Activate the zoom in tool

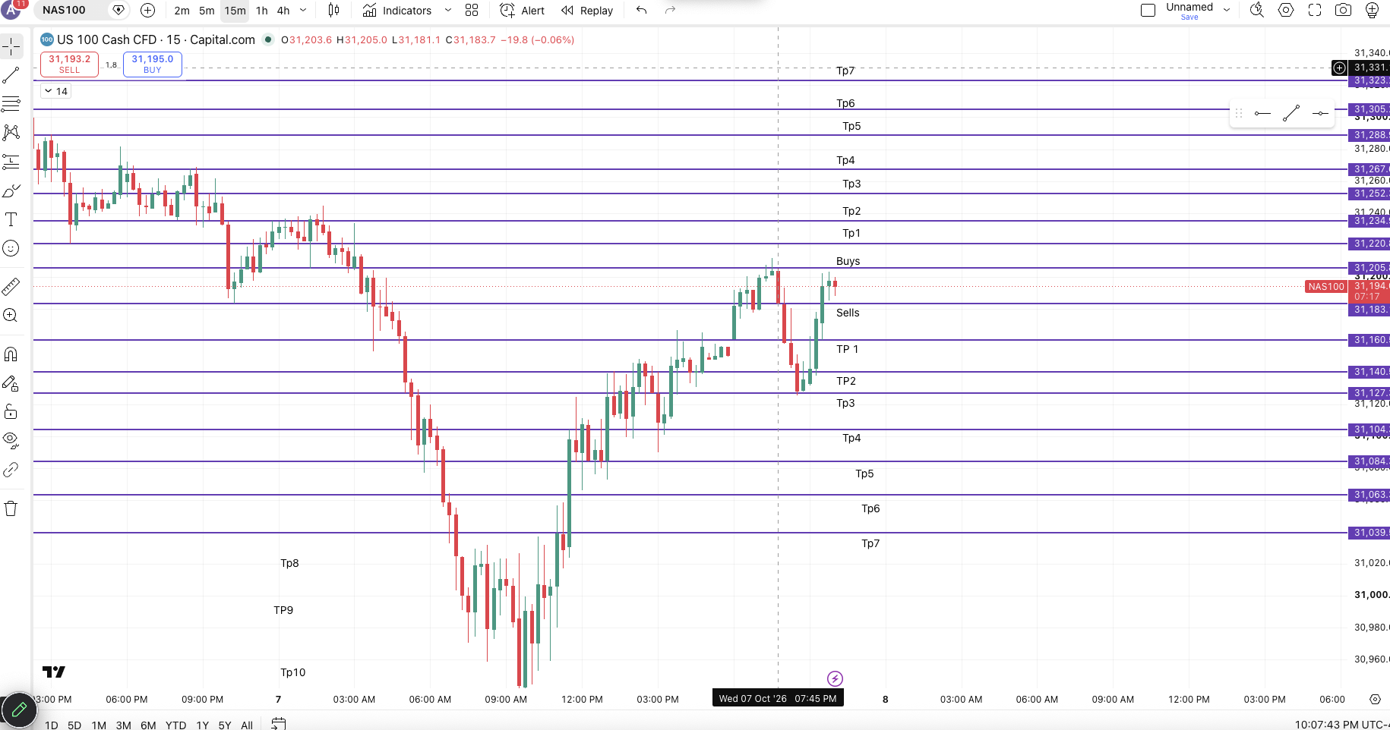(x=11, y=316)
